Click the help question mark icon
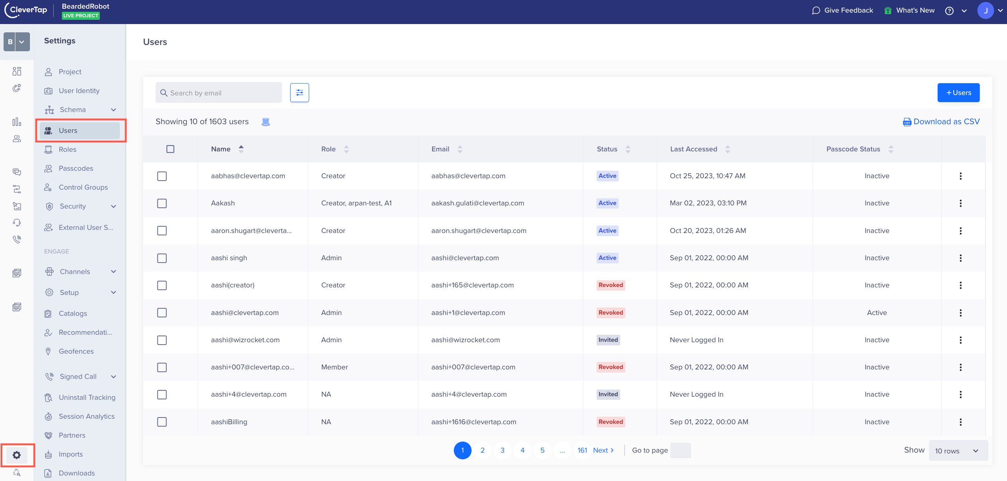 pos(949,11)
